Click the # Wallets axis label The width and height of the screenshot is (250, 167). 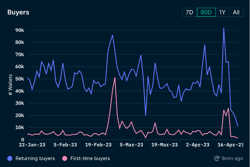(x=10, y=85)
